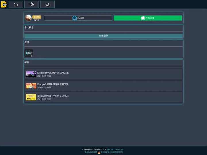Open the ICP备17009647号-1 footer link

(116, 150)
